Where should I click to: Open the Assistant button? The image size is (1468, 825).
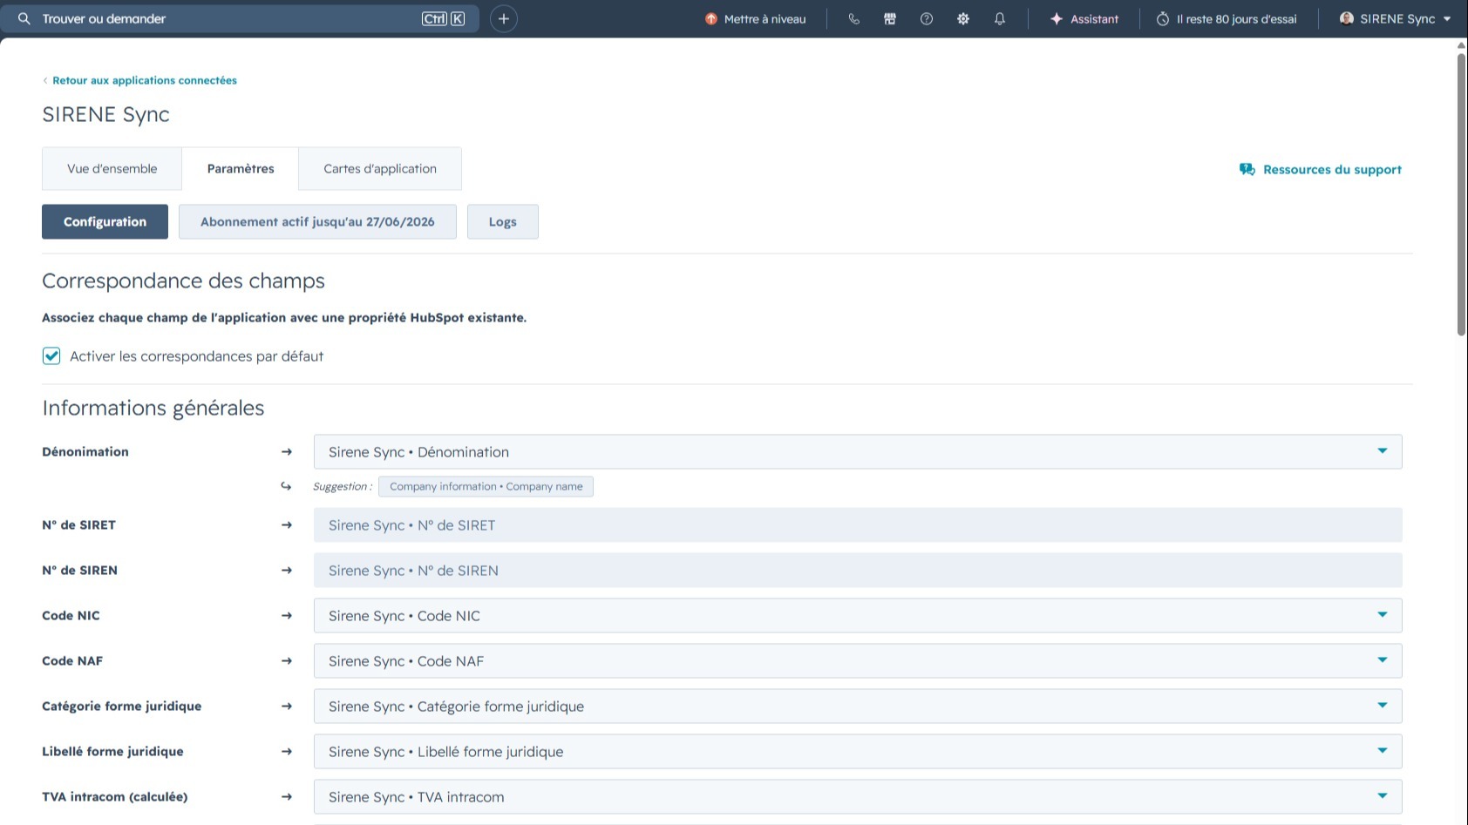point(1084,18)
